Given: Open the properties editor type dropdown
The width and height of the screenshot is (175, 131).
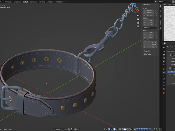Looking at the screenshot, I should click(x=165, y=43).
